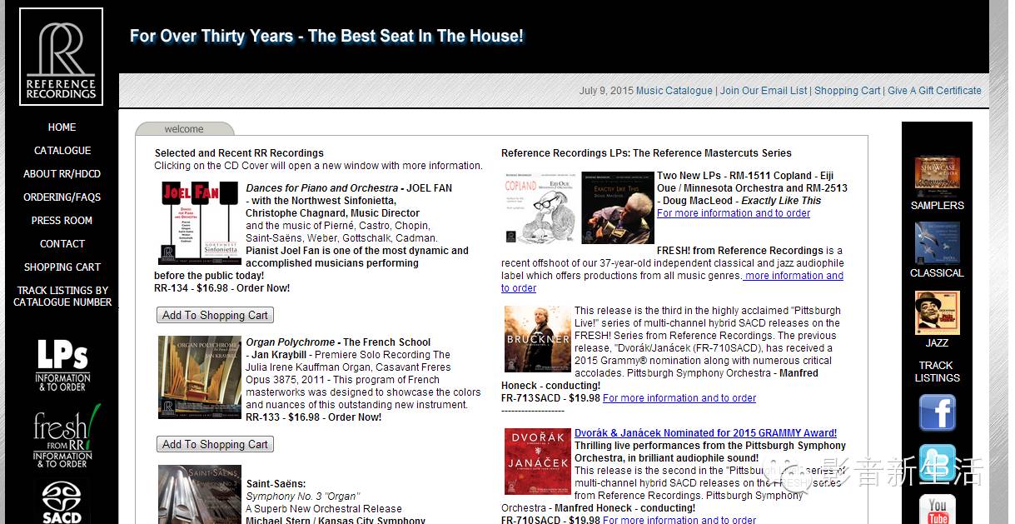Select the welcome tab
1015x524 pixels.
[x=184, y=129]
